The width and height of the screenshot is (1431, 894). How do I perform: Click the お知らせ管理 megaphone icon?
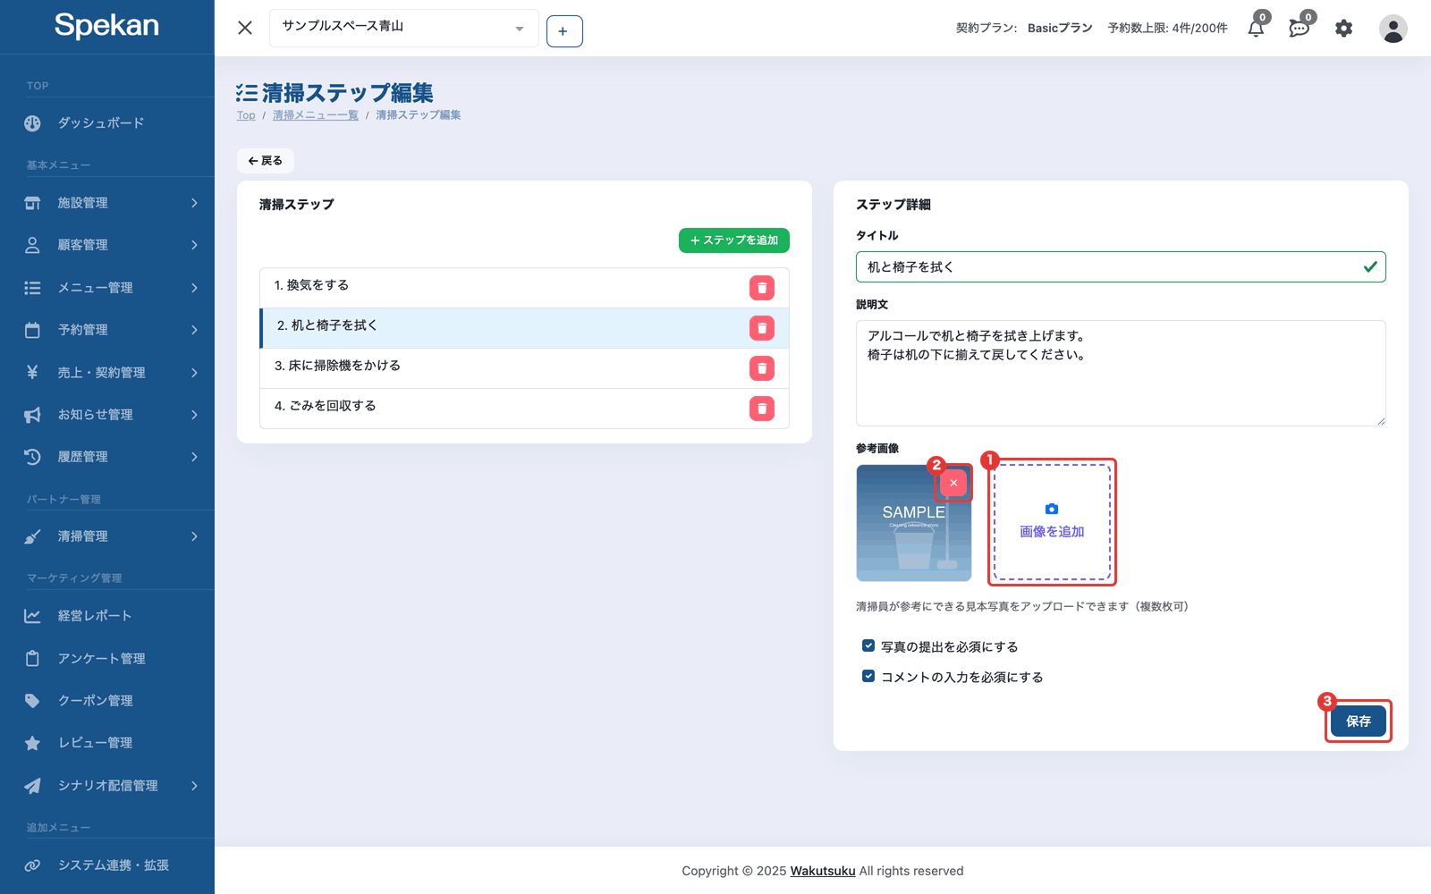[32, 415]
